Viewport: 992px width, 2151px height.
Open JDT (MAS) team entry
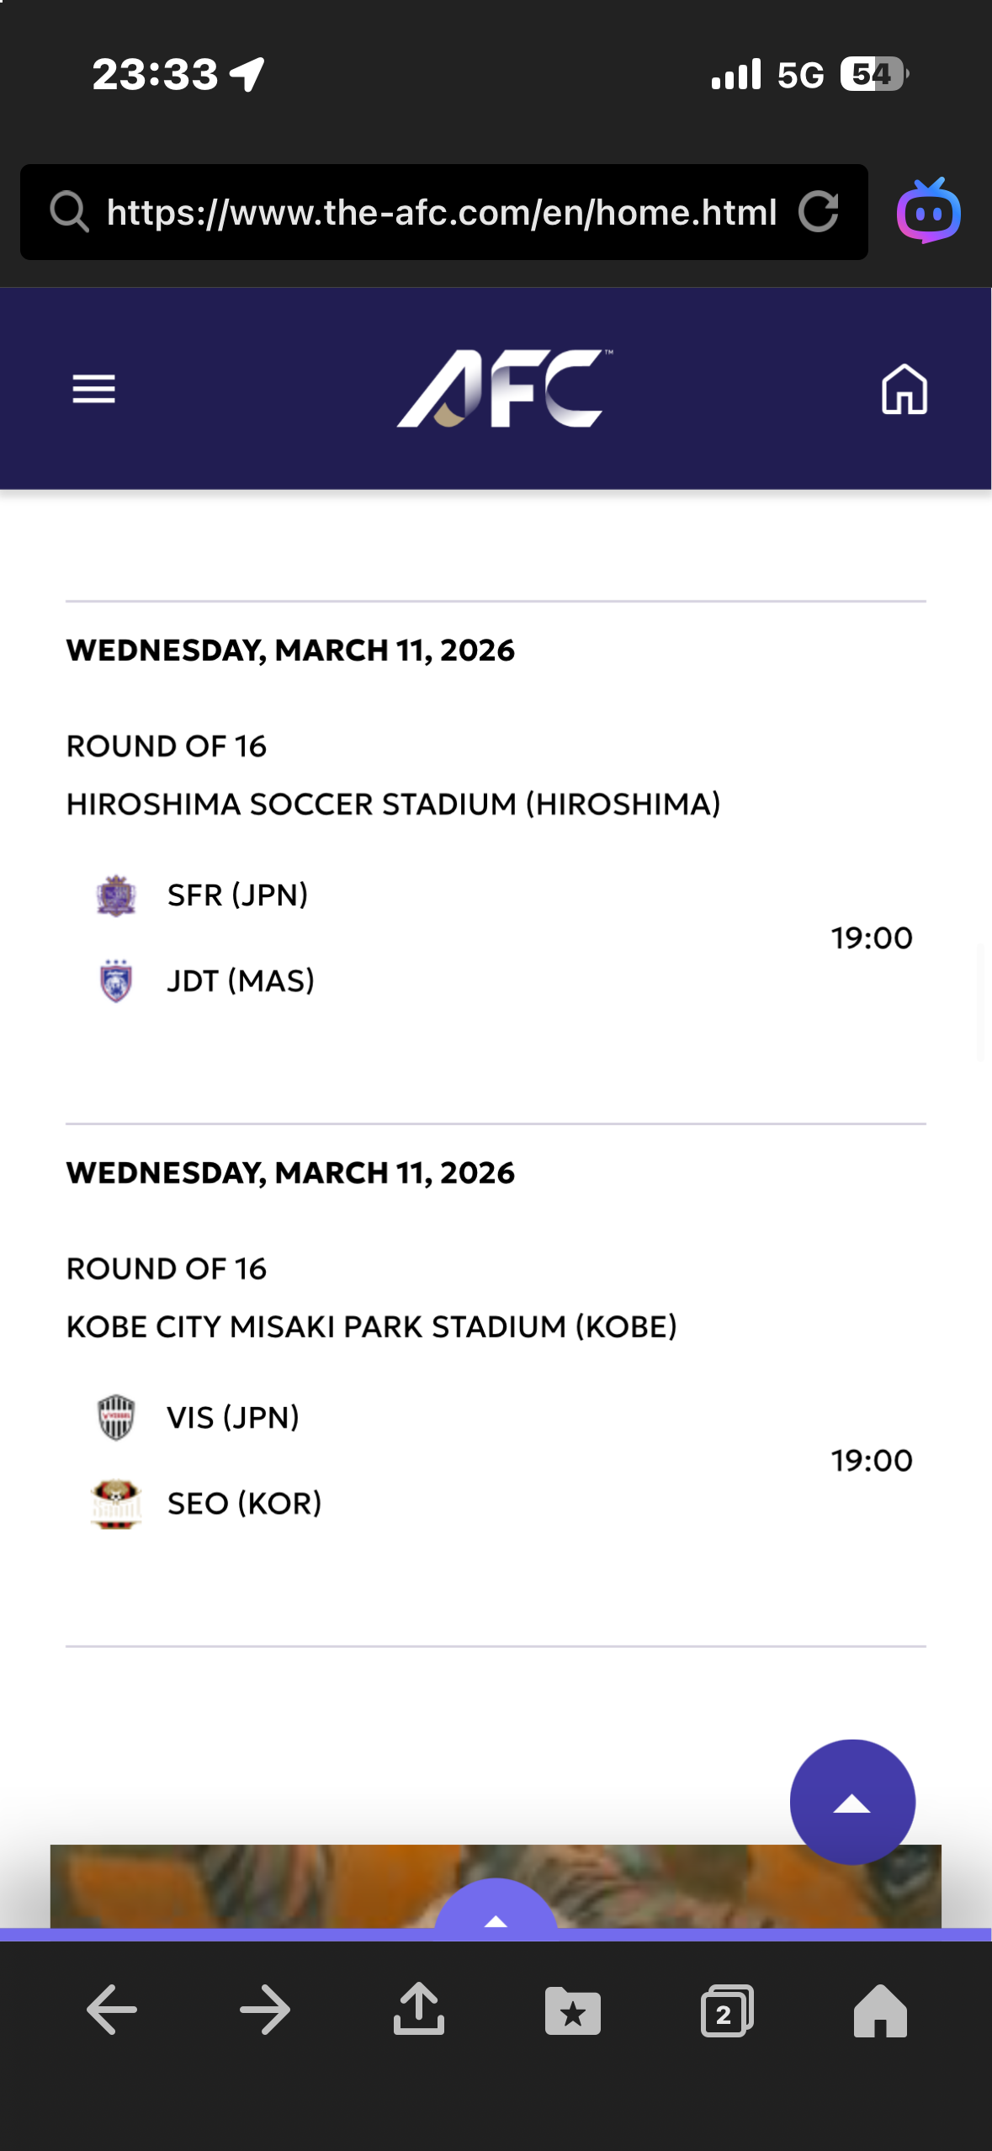[241, 981]
